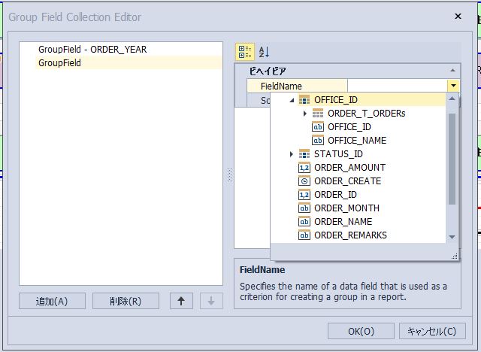Select the ORDER_CREATE date field
The height and width of the screenshot is (352, 481).
click(347, 181)
